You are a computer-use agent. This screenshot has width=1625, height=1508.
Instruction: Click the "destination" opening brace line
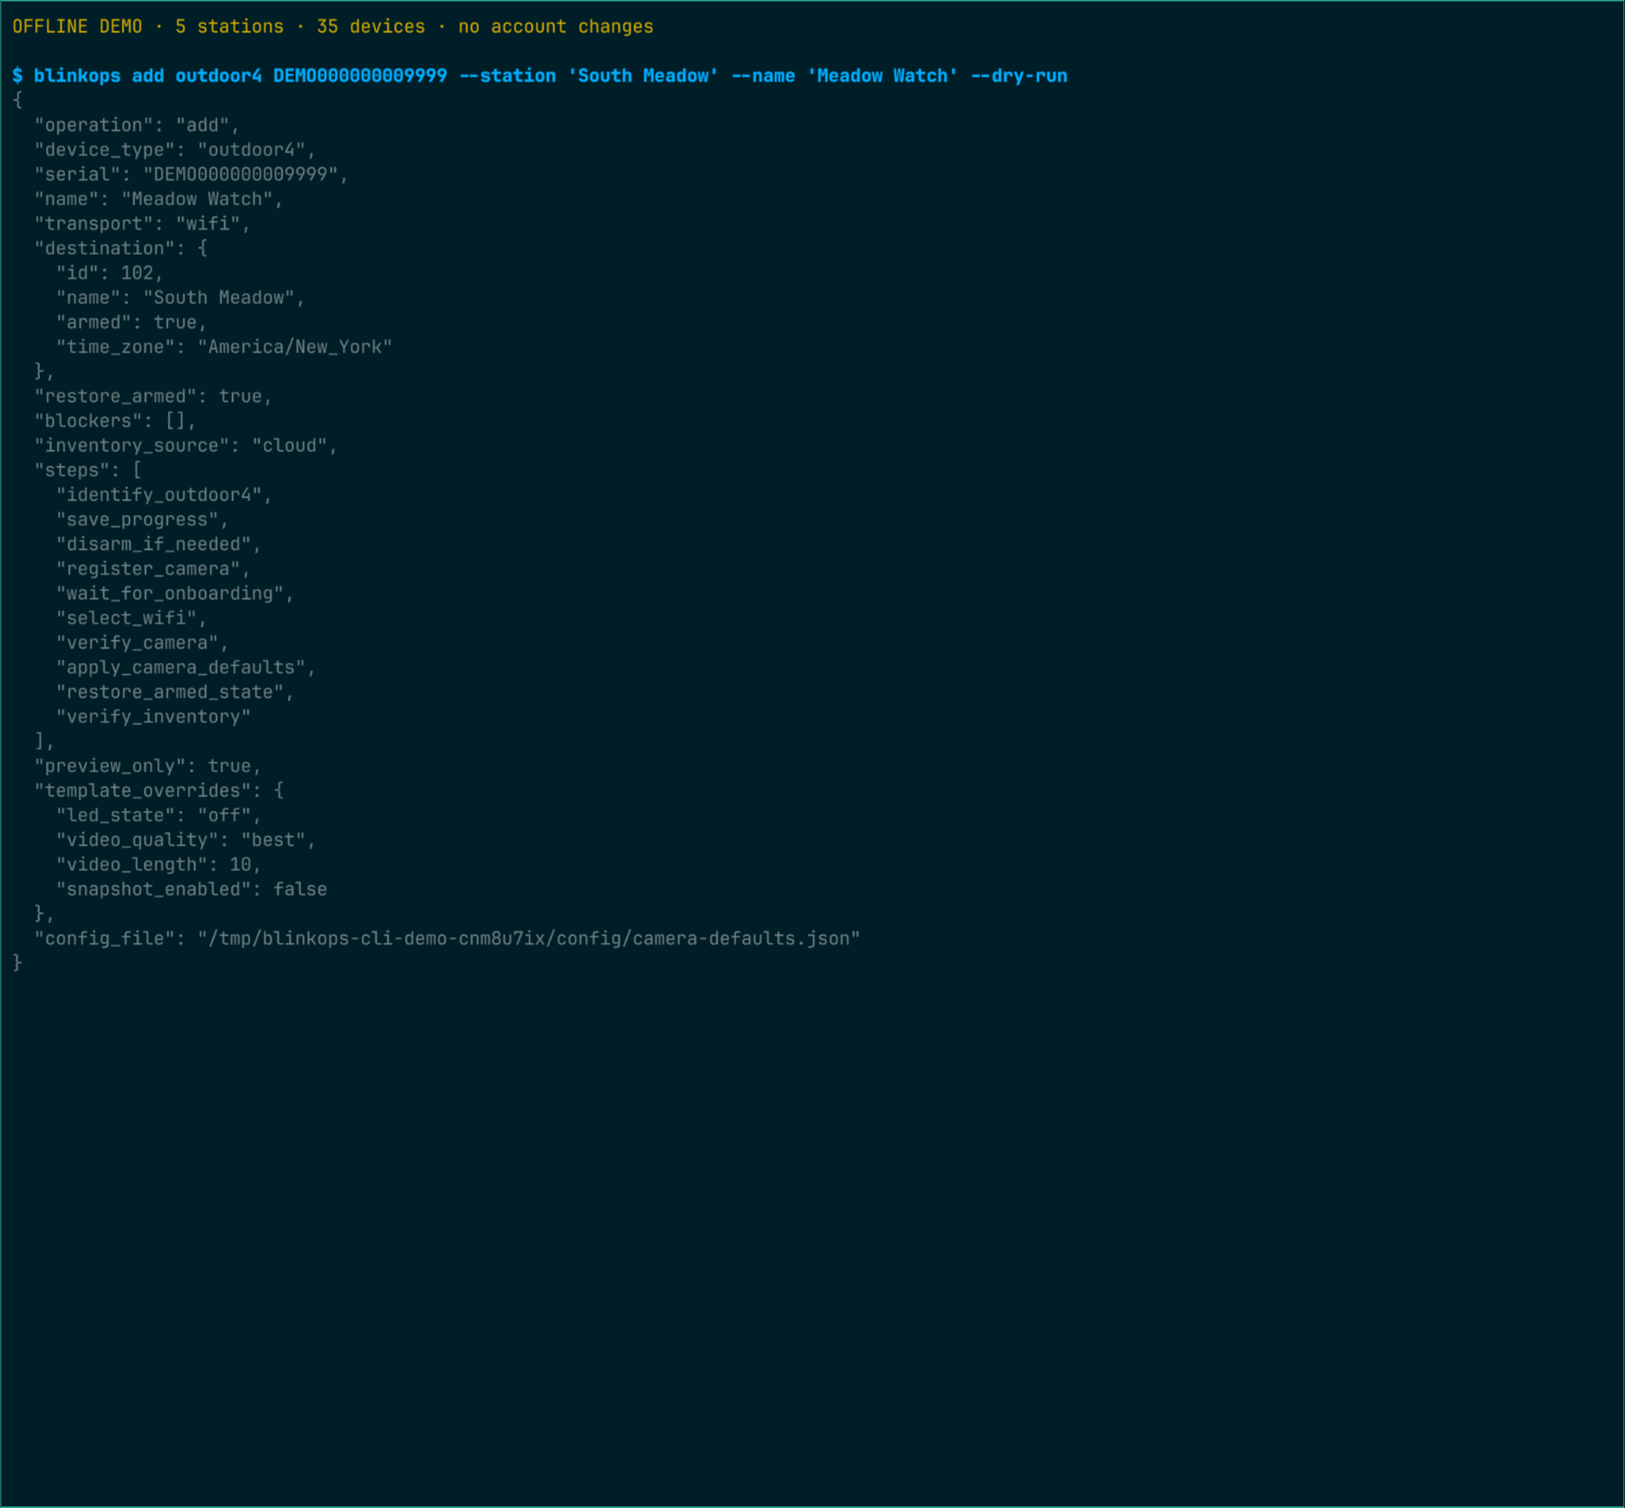point(121,248)
